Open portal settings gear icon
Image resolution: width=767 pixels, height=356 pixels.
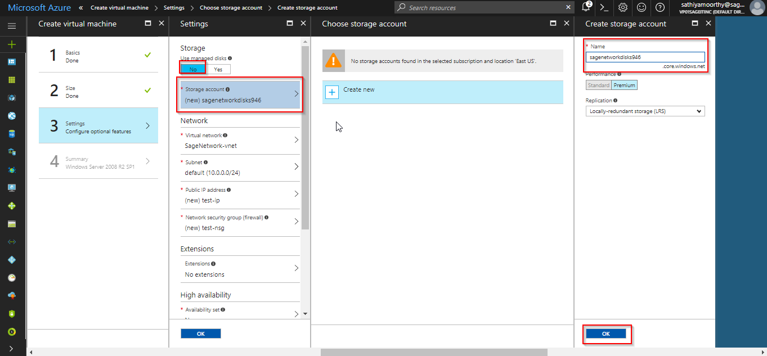pyautogui.click(x=622, y=7)
